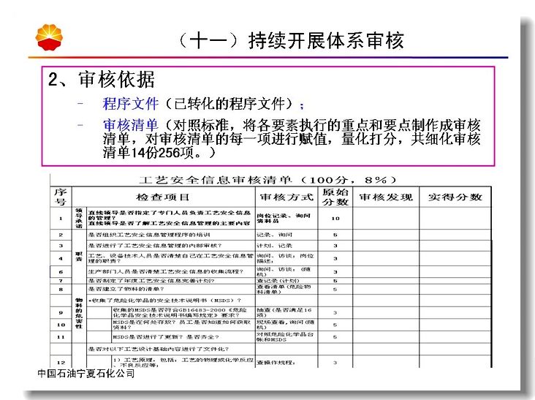Click row 11 item 'MSDS是否进行了更新'
This screenshot has height=400, width=535.
click(x=166, y=337)
